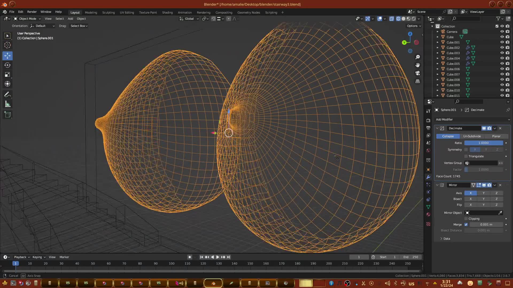Switch to orthographic grid view icon
The image size is (513, 288).
pyautogui.click(x=418, y=81)
